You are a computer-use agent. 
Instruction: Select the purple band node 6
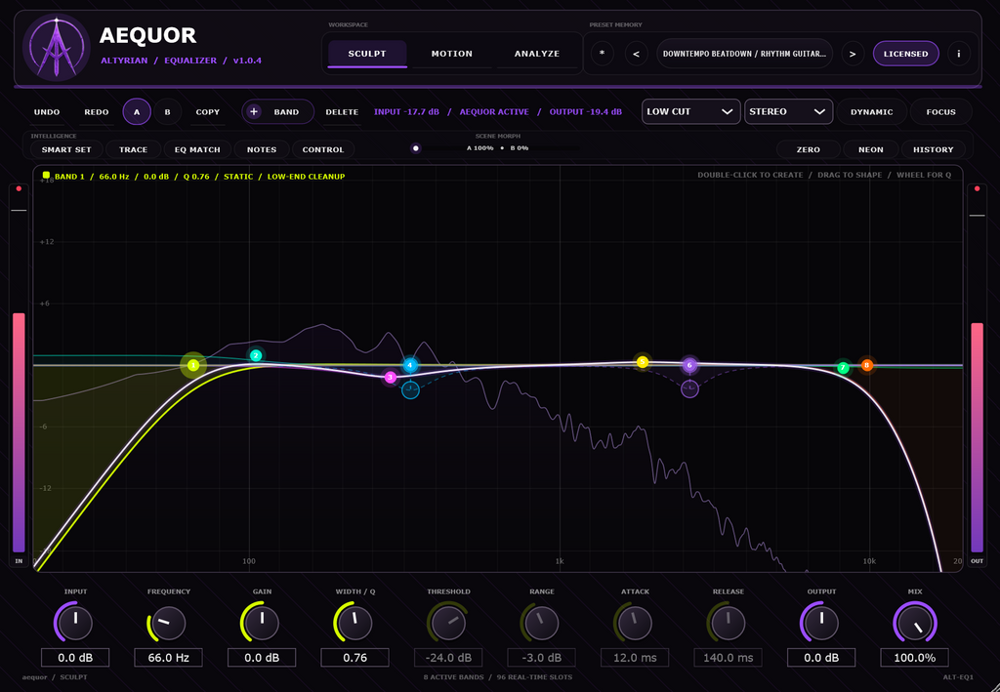click(688, 365)
